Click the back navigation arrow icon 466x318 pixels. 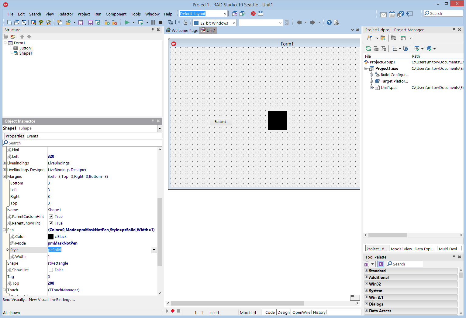(x=299, y=22)
